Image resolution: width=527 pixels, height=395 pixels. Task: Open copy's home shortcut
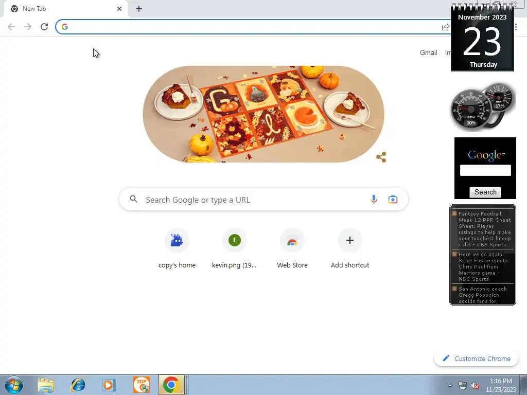coord(177,249)
